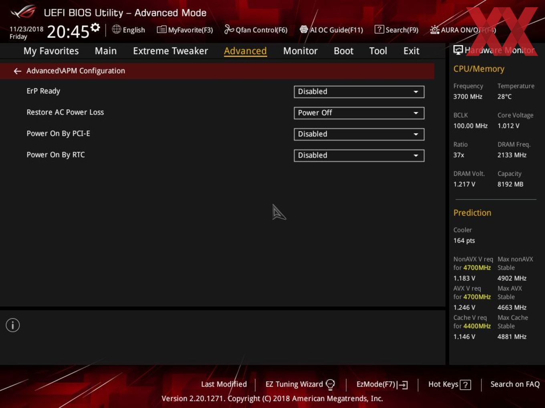This screenshot has width=545, height=408.
Task: Open MyFavorite(F3)
Action: click(x=185, y=30)
